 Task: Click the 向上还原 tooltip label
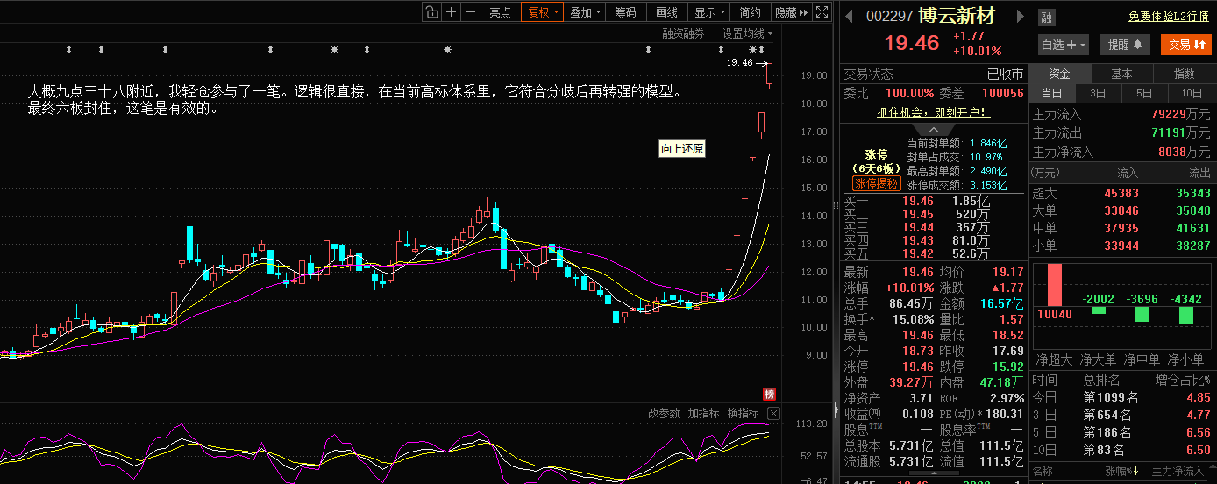click(x=682, y=149)
